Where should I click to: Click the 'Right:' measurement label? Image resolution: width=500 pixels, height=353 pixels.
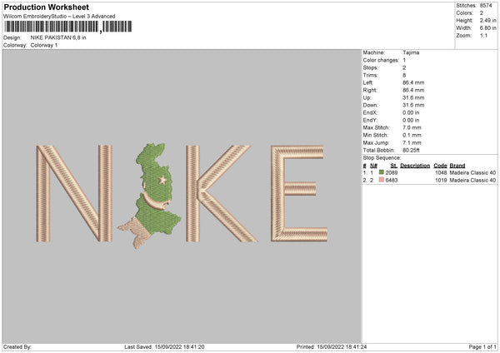coord(370,90)
